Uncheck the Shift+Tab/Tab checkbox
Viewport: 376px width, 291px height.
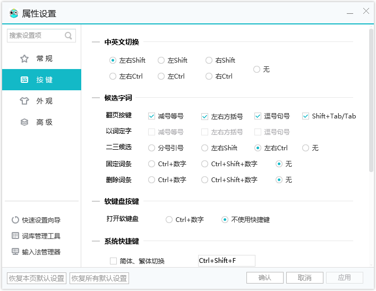coord(306,116)
